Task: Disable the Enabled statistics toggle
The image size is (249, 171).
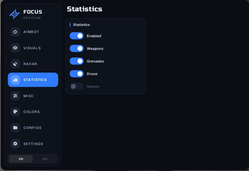Action: coord(76,36)
